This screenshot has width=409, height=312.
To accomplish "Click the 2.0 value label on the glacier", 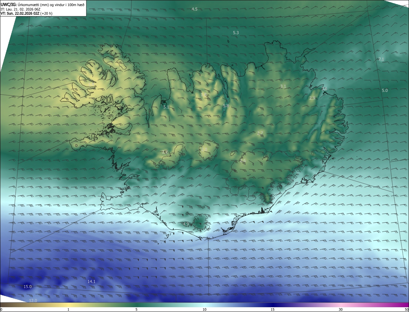I will coord(204,149).
